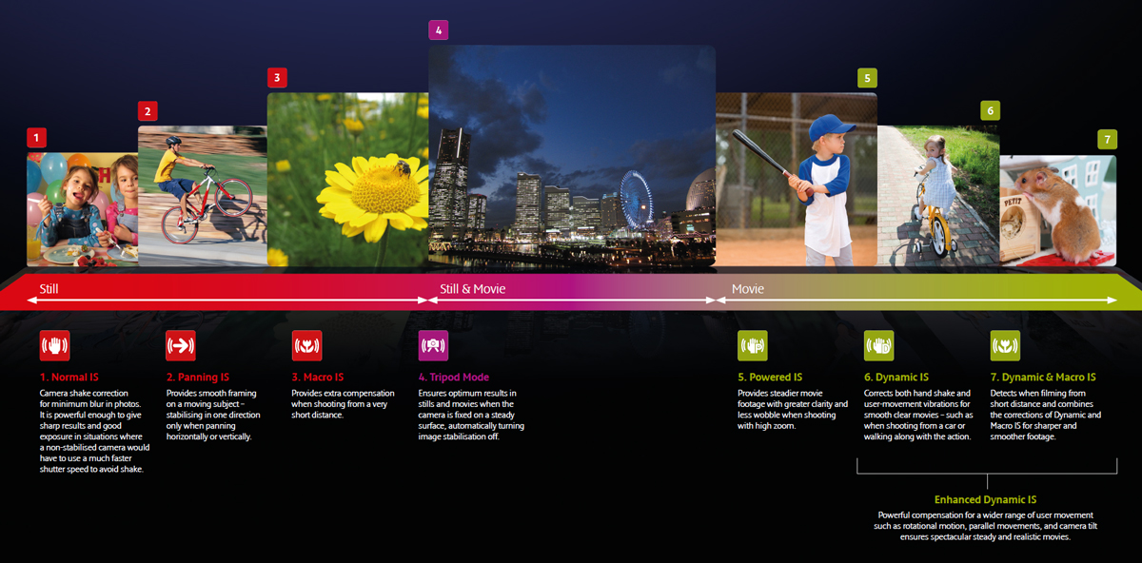Click the green number 7 badge

[x=1106, y=140]
